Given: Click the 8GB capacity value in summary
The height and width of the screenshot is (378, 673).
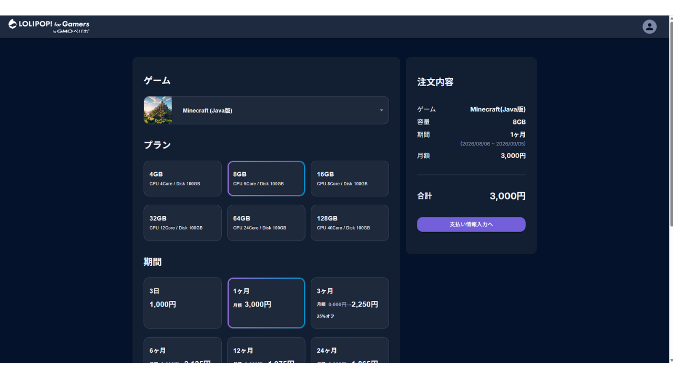Looking at the screenshot, I should (x=519, y=122).
